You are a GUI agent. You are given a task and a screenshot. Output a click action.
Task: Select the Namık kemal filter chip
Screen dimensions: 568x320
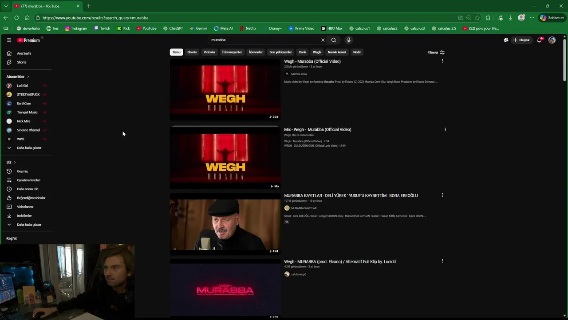click(337, 52)
